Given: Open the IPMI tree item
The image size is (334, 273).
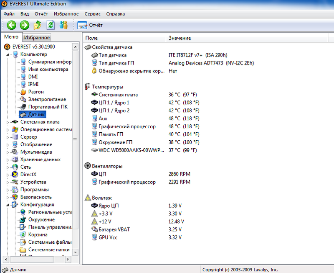Looking at the screenshot, I should [x=33, y=84].
